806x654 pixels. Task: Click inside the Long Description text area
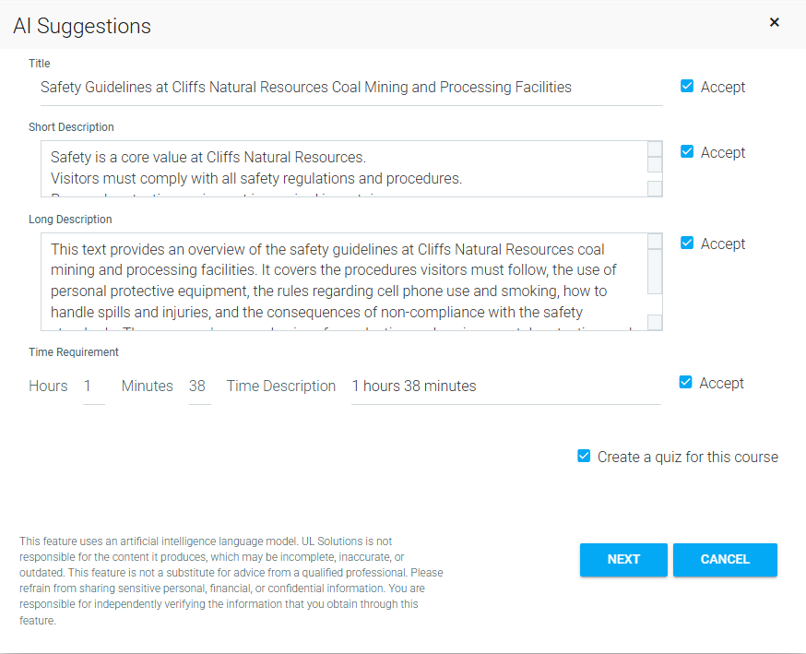[x=341, y=281]
